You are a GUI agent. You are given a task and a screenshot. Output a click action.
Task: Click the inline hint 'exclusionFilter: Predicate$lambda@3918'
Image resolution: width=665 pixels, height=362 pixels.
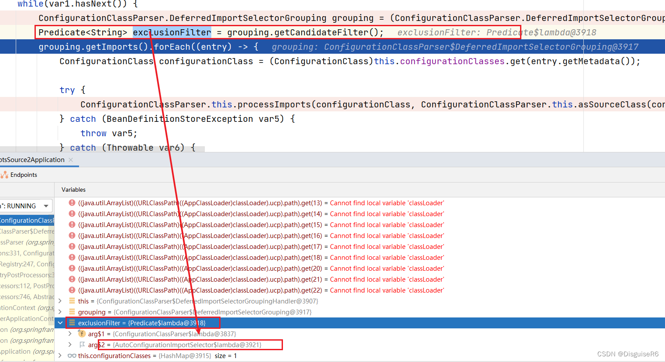click(497, 32)
